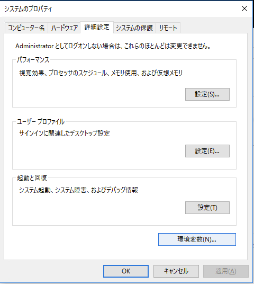Viewport: 254px width, 284px height.
Task: Click the 適用(A) button
Action: point(226,271)
